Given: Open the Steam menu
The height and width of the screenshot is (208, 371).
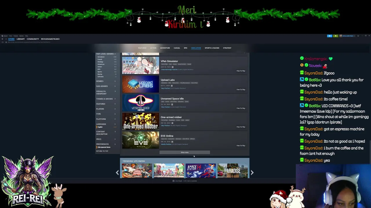Looking at the screenshot, I should (x=6, y=36).
